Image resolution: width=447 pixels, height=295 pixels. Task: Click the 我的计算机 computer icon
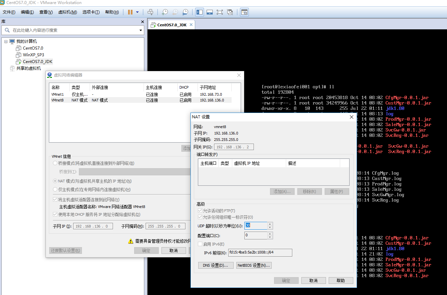[12, 41]
